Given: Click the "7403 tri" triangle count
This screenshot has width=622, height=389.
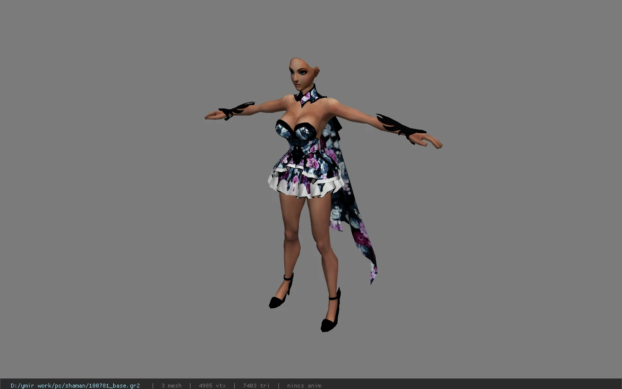Looking at the screenshot, I should pos(256,386).
